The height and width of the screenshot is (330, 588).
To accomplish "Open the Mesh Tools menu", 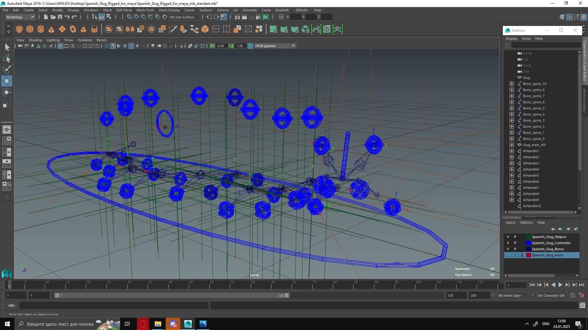I will click(x=145, y=10).
